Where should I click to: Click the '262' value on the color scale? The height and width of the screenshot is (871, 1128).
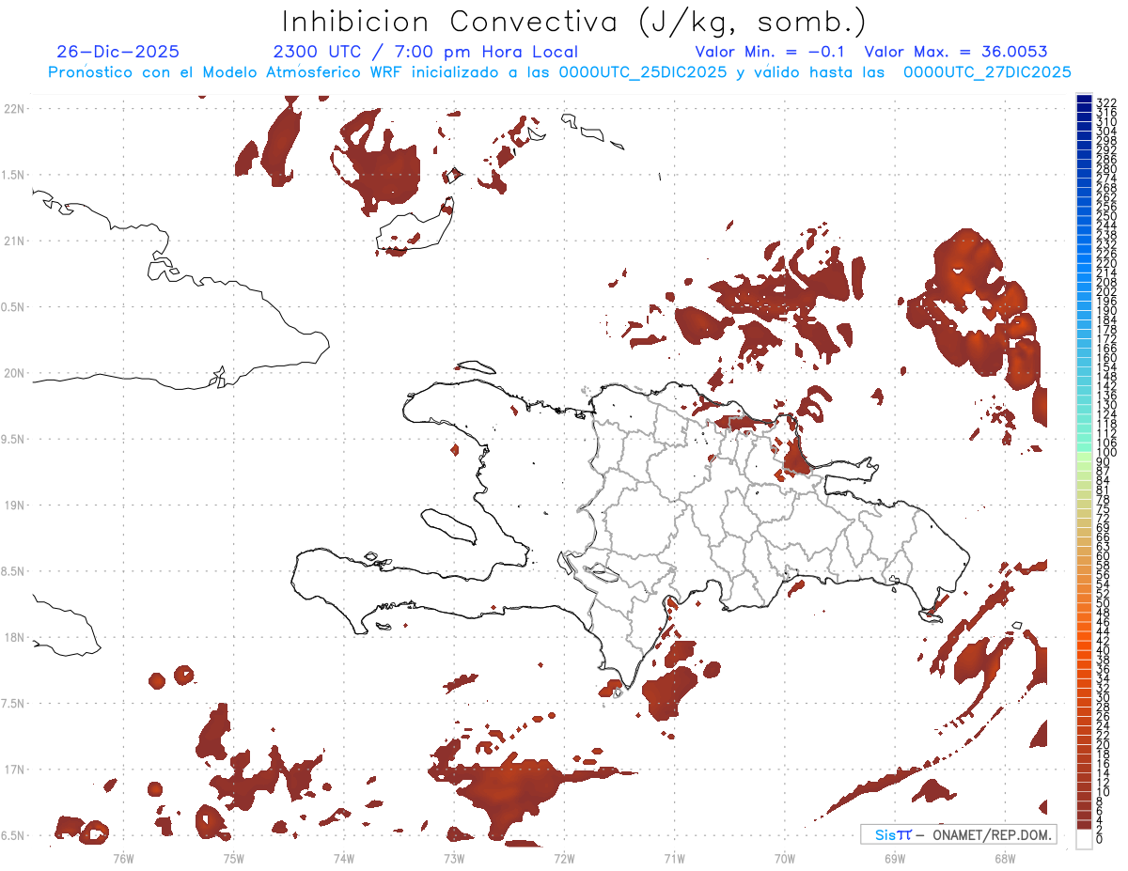tap(1106, 196)
